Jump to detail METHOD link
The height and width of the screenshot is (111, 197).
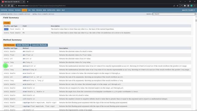tap(51, 14)
